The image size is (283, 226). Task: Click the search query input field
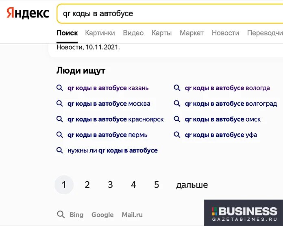(170, 14)
